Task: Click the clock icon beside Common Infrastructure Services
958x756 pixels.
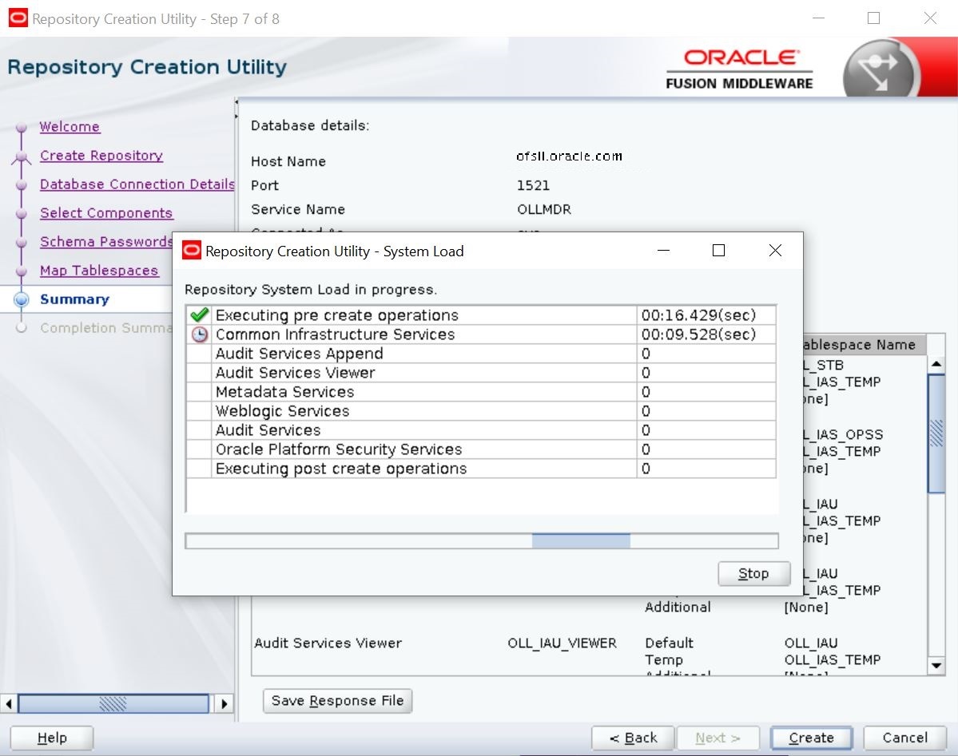Action: coord(199,334)
